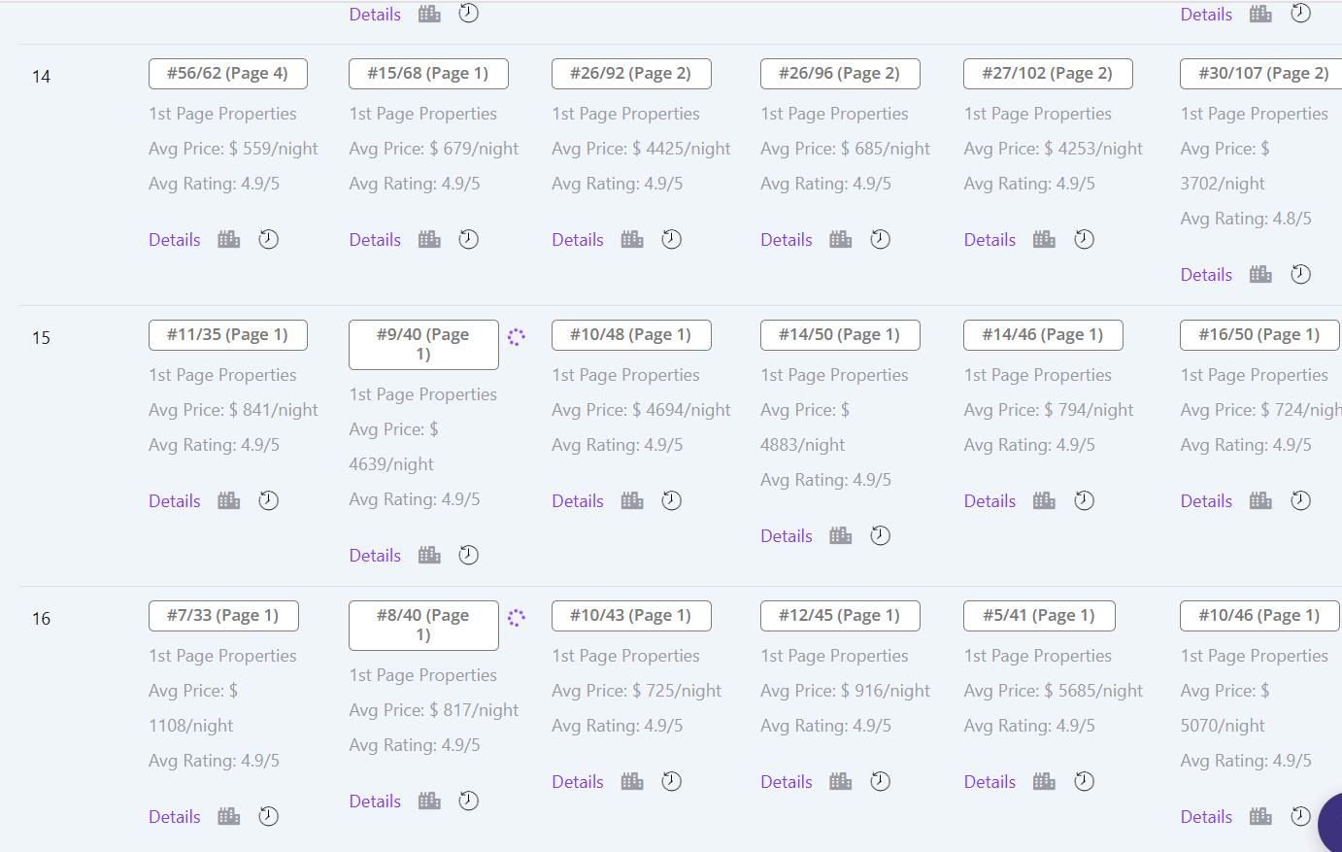Click history clock icon under #8/40 (Page 1)
Image resolution: width=1342 pixels, height=852 pixels.
tap(469, 801)
